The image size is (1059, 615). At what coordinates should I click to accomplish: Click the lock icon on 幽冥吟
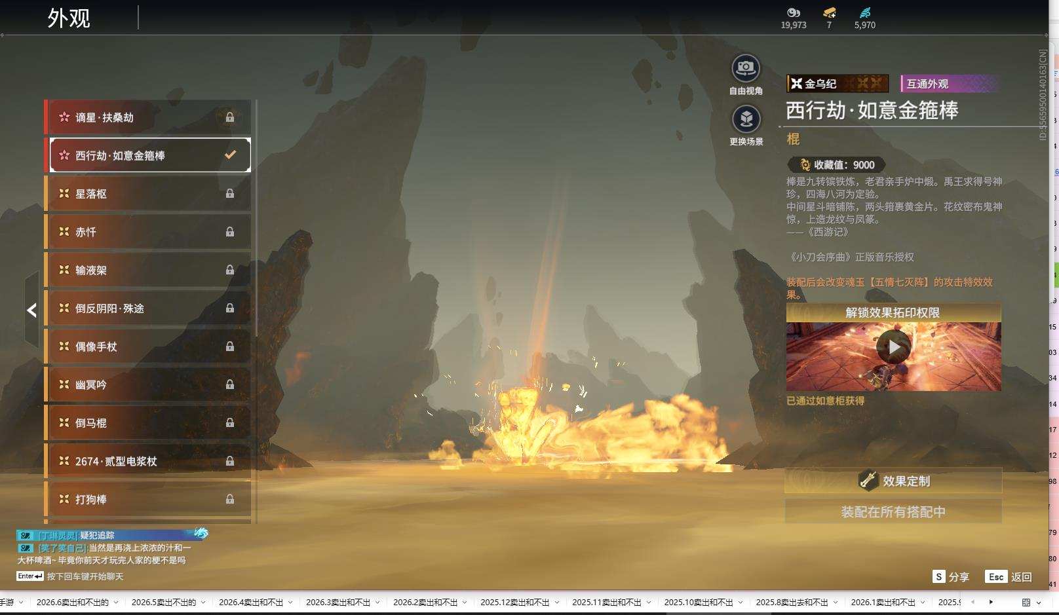click(230, 384)
